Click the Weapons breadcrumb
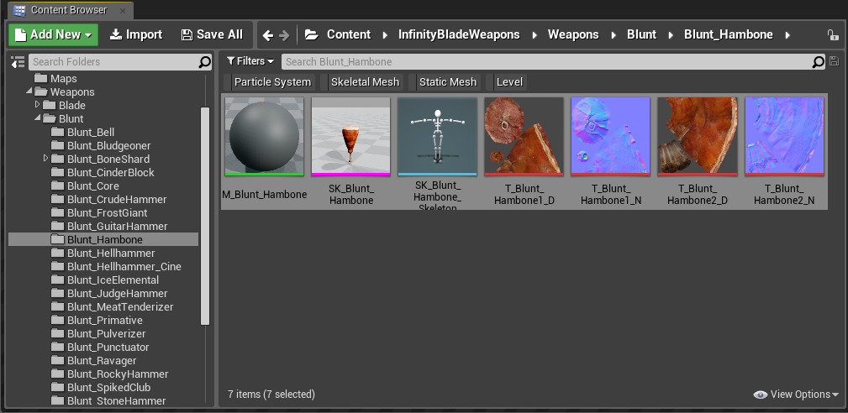 [x=573, y=34]
